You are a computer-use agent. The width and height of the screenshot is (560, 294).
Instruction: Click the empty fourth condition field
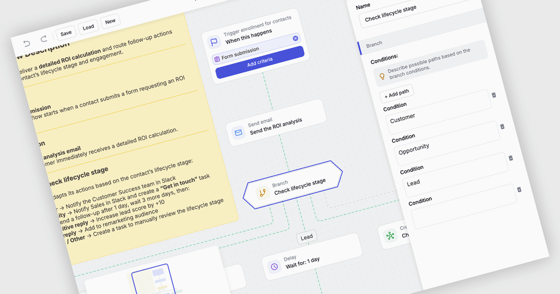(x=463, y=206)
